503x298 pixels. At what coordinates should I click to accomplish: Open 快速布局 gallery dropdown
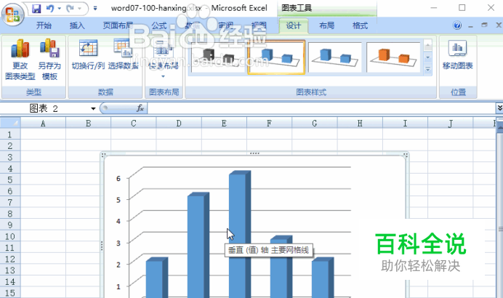coord(164,60)
